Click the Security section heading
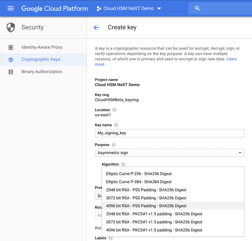252x241 pixels. click(x=32, y=27)
